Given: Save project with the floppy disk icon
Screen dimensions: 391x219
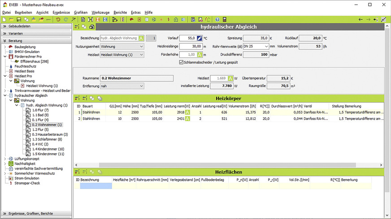Looking at the screenshot, I should [x=19, y=19].
